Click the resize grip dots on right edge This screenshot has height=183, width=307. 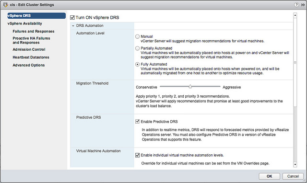(x=295, y=63)
